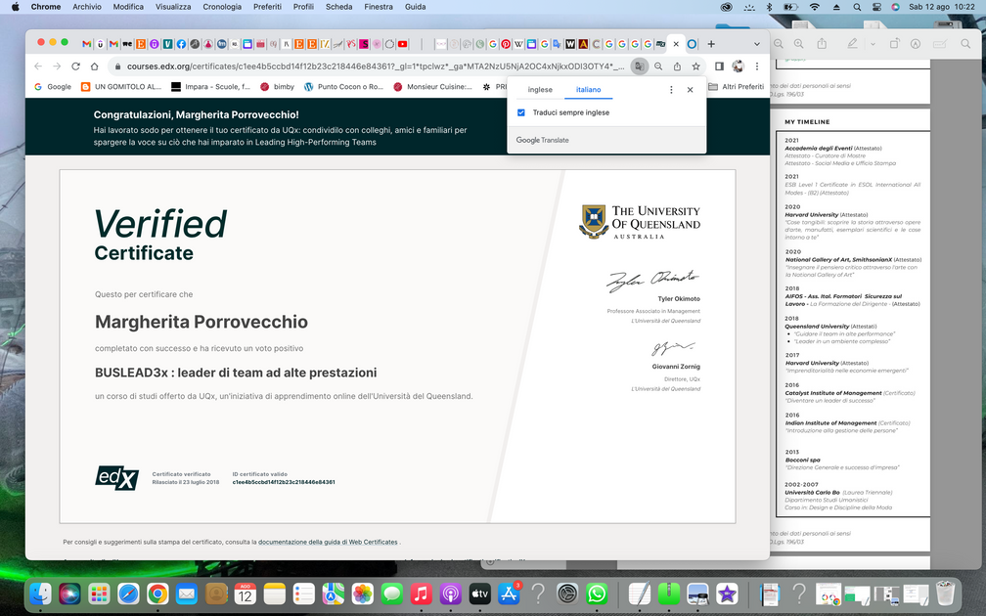Share this page via the share icon

pyautogui.click(x=677, y=66)
